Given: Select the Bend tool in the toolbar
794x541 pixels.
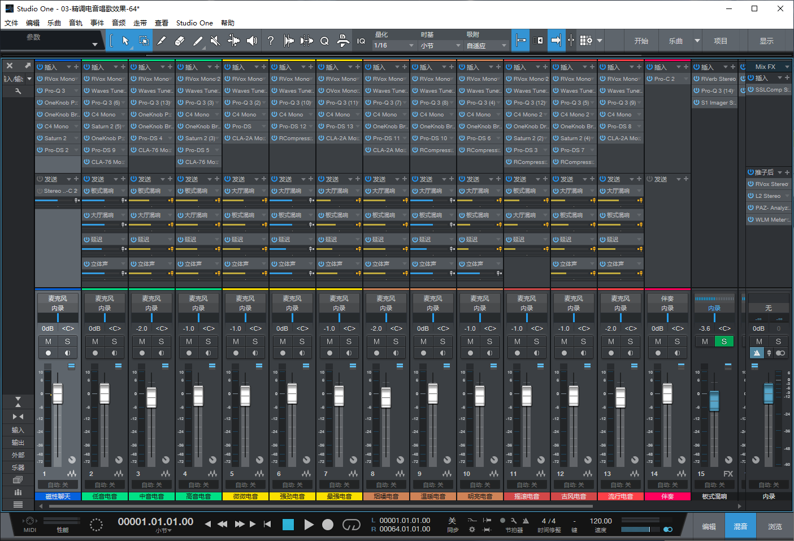Looking at the screenshot, I should [x=234, y=40].
